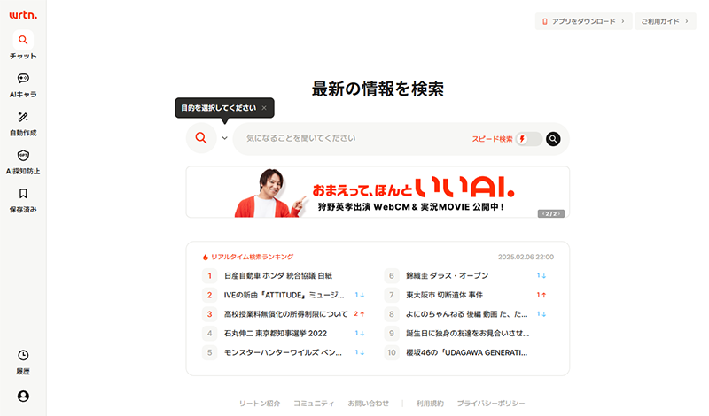The width and height of the screenshot is (709, 416).
Task: Open ranking item よにのちゃんねる 後編
Action: click(467, 314)
